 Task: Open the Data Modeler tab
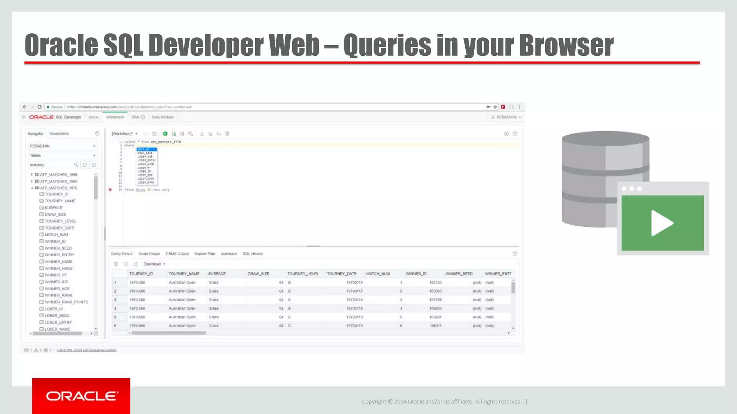pos(163,117)
